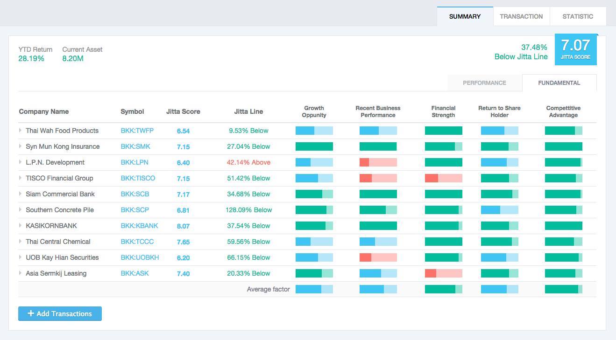This screenshot has height=340, width=616.
Task: Click the 7.65 score for Thai Central Chemical
Action: (183, 242)
